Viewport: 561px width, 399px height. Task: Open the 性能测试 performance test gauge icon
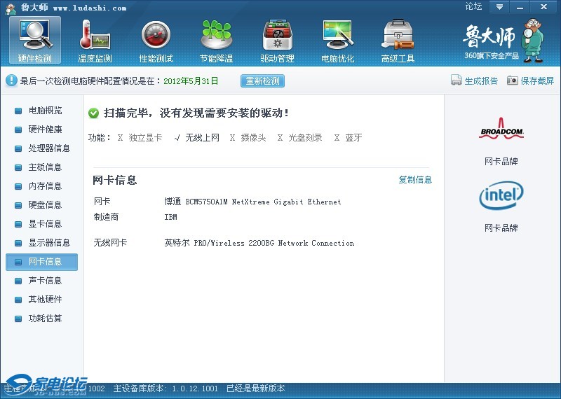tap(156, 35)
